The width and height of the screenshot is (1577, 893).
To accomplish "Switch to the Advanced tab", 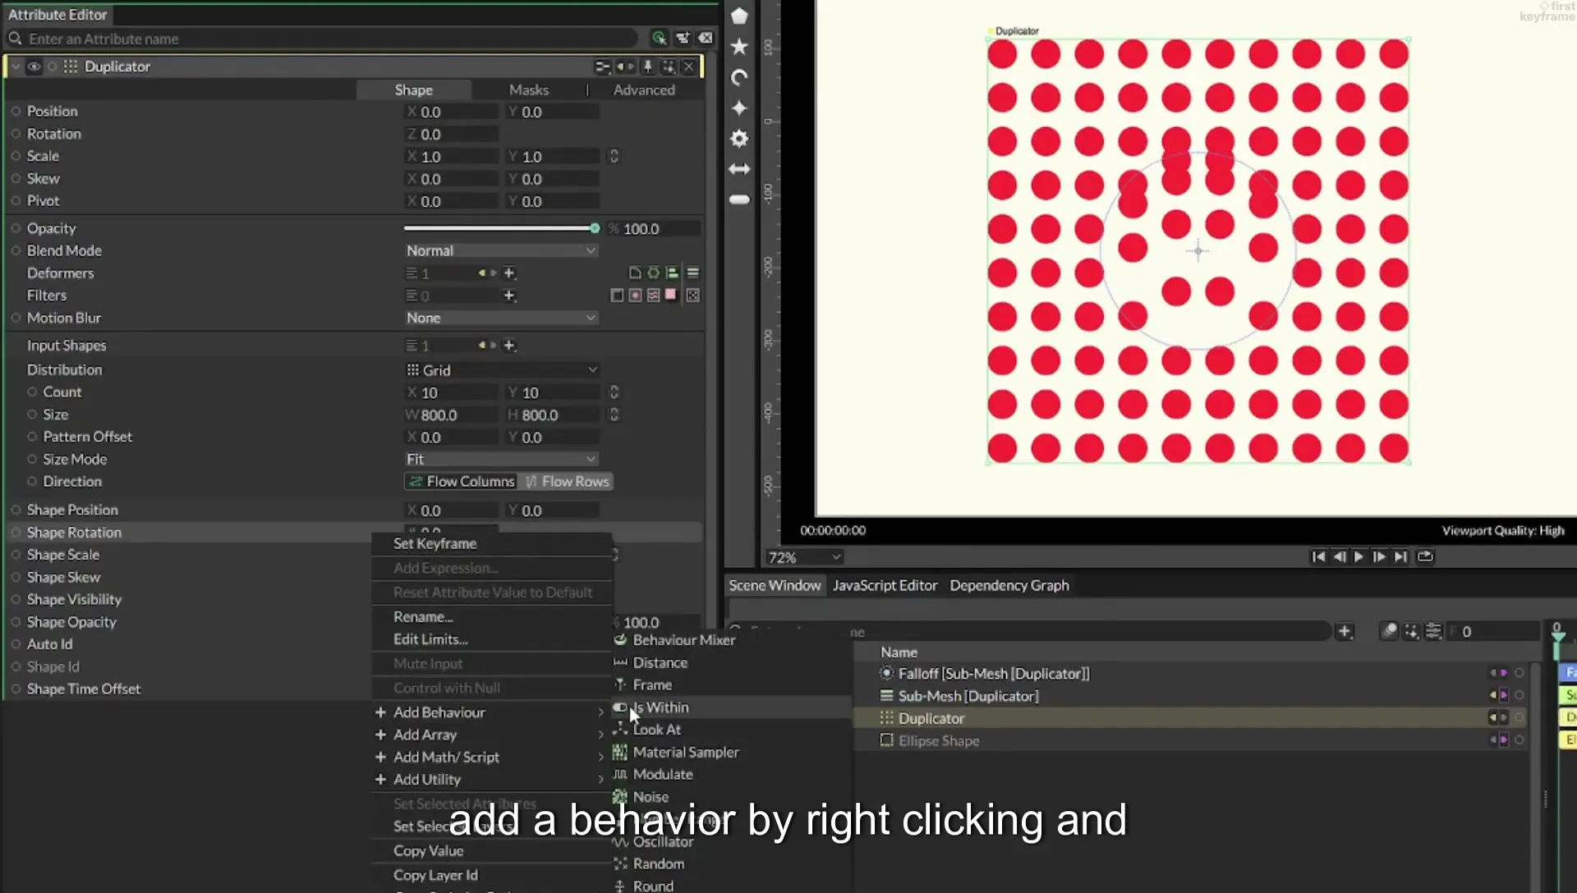I will (644, 89).
